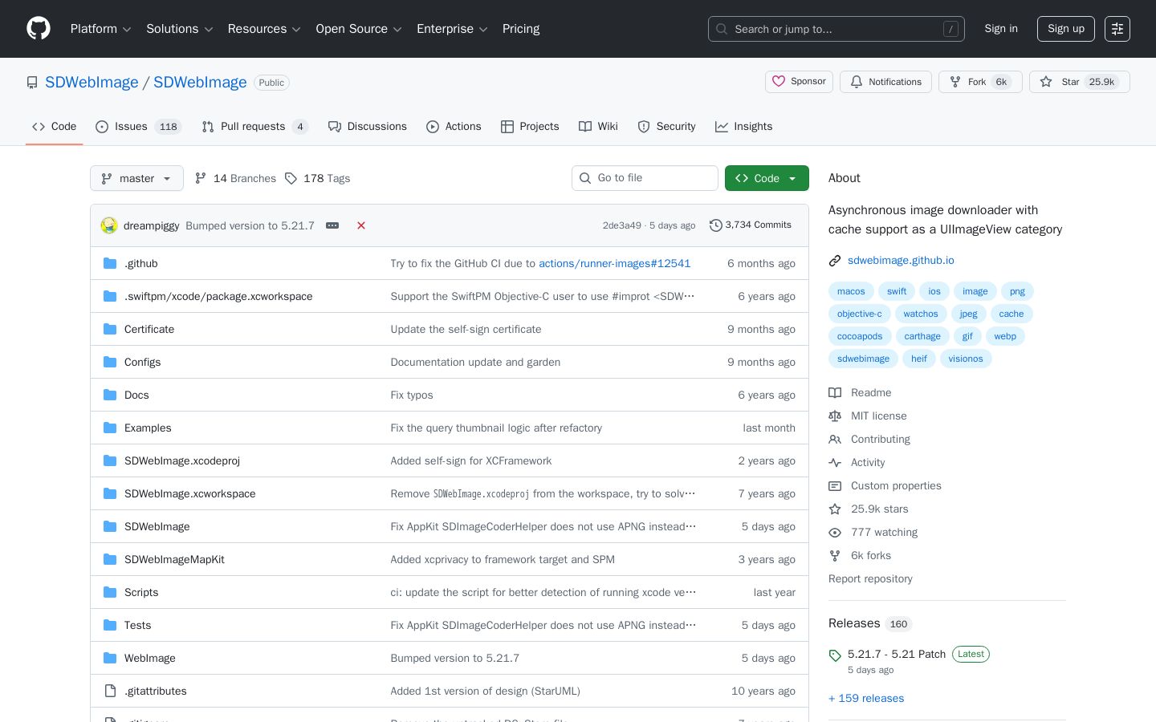Image resolution: width=1156 pixels, height=722 pixels.
Task: Expand the Solutions menu
Action: pos(180,29)
